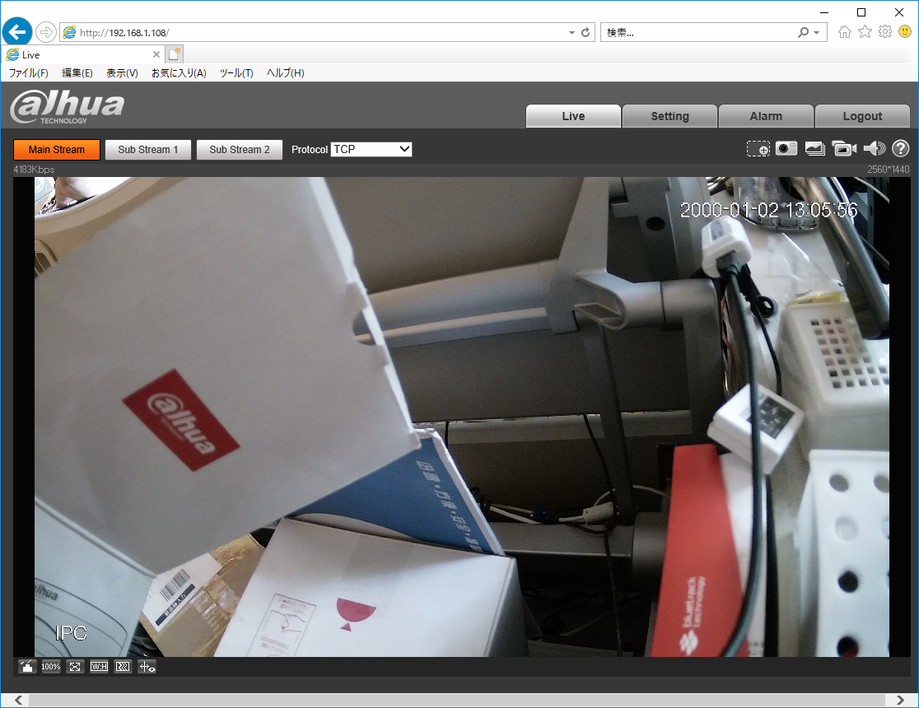919x708 pixels.
Task: Go back with the browser back arrow
Action: (x=17, y=31)
